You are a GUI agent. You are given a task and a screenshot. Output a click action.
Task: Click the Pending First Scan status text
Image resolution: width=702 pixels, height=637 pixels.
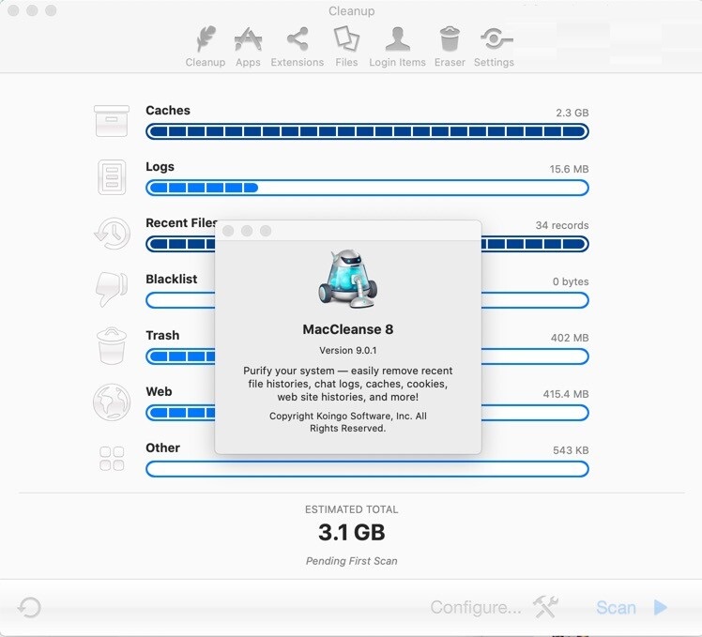click(x=351, y=561)
